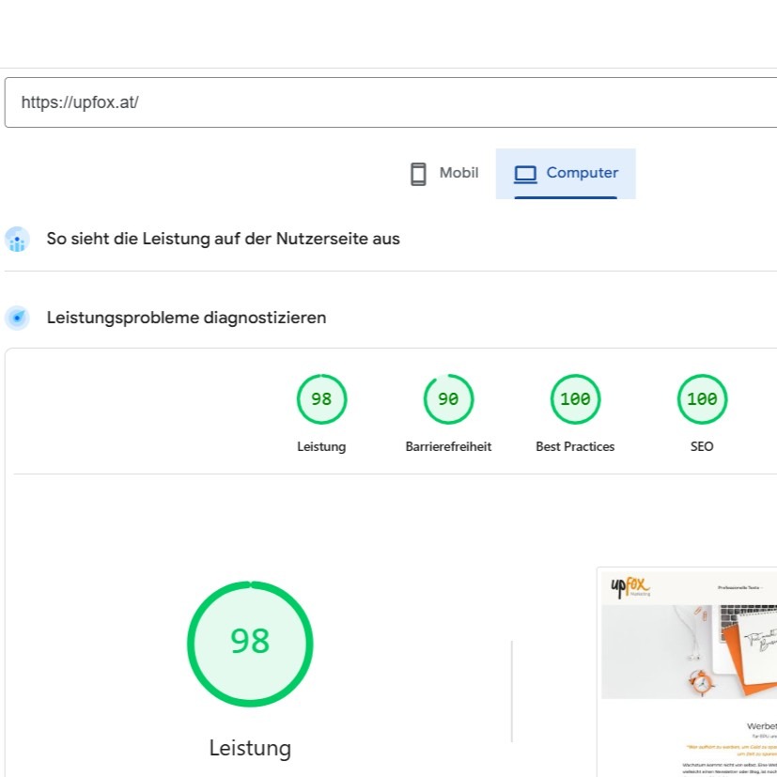Click the blue field data icon
This screenshot has height=777, width=777.
pos(17,240)
